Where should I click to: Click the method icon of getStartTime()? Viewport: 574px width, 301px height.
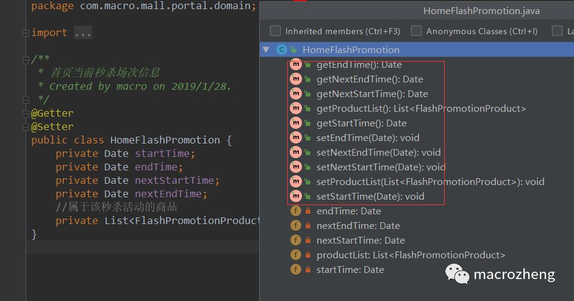[x=295, y=123]
